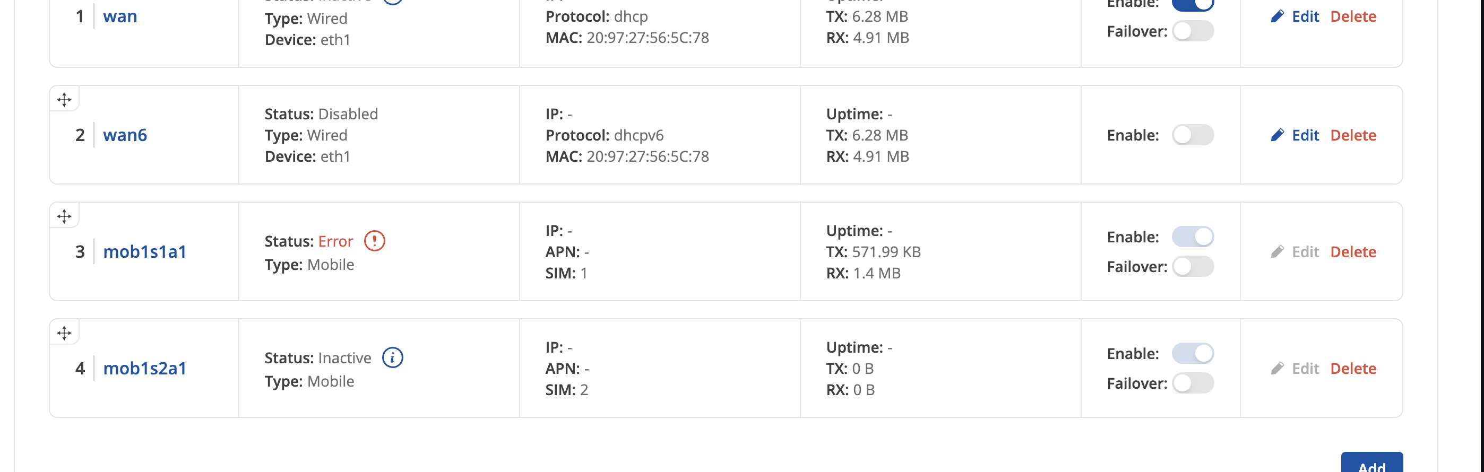Viewport: 1484px width, 472px height.
Task: Toggle Failover for mob1s1a1
Action: click(1193, 267)
